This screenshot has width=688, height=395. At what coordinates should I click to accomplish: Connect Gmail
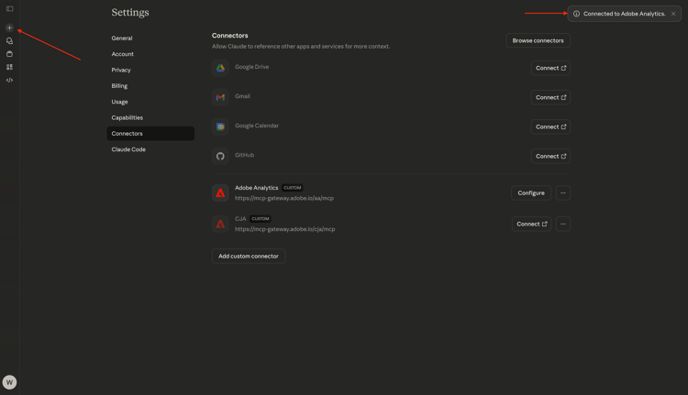click(550, 97)
